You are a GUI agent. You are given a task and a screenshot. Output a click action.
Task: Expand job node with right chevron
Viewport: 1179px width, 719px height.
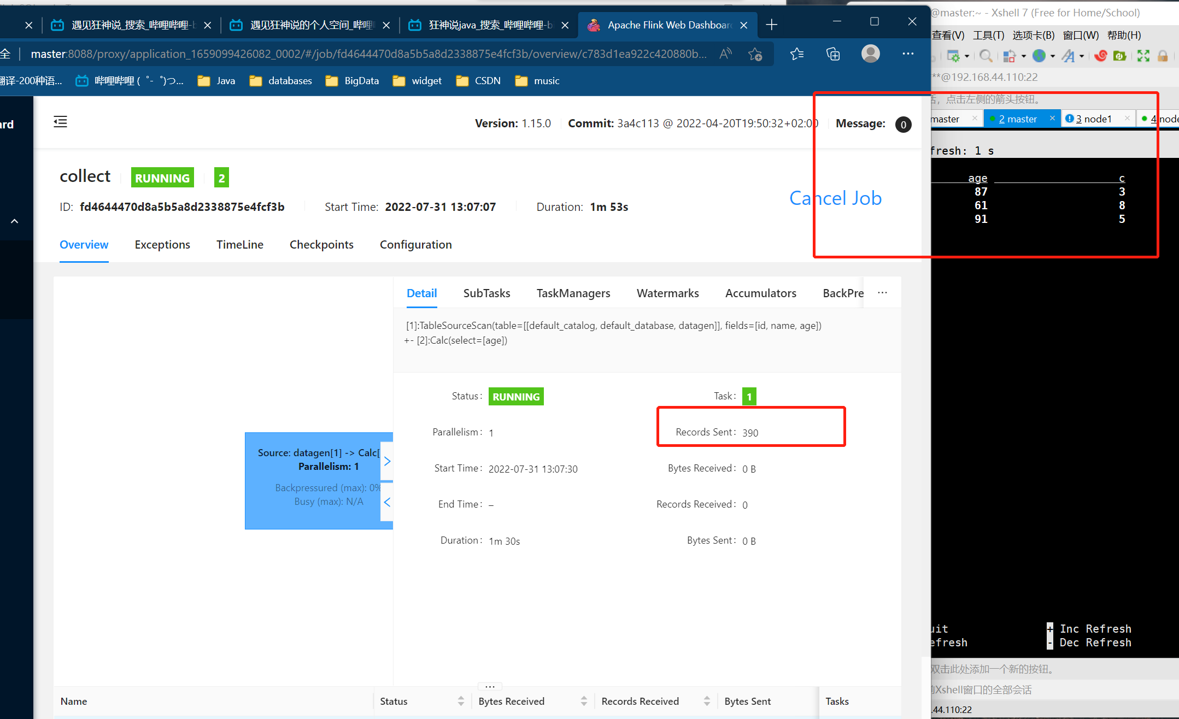point(387,461)
